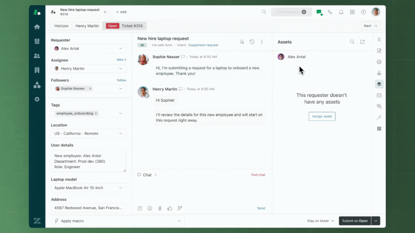Viewport: 415px width, 233px height.
Task: Expand the Requester dropdown
Action: tap(121, 49)
